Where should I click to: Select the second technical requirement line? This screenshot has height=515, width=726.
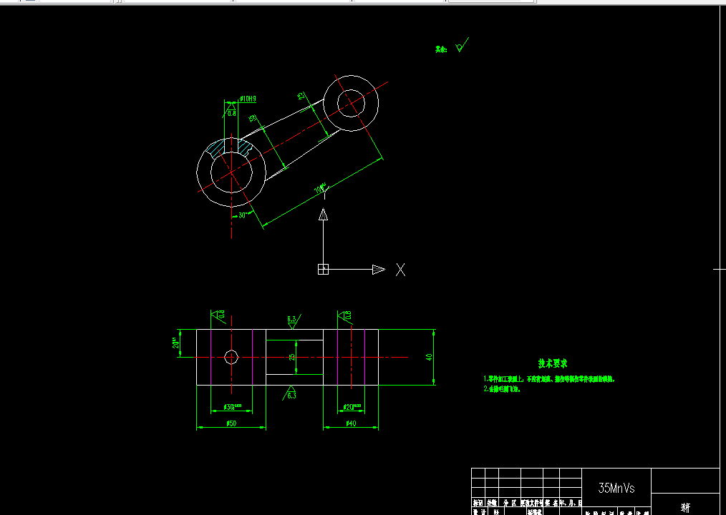click(x=502, y=389)
